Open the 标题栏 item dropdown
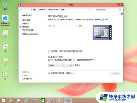137x103 pixels. [x=57, y=65]
